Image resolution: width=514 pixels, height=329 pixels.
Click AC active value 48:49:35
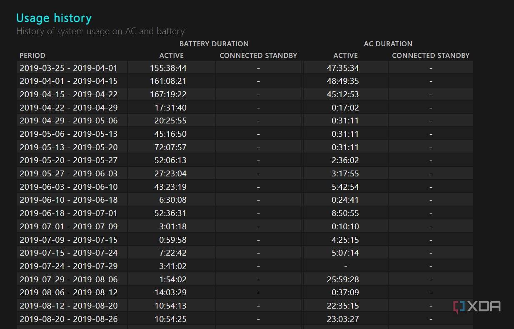pyautogui.click(x=343, y=81)
